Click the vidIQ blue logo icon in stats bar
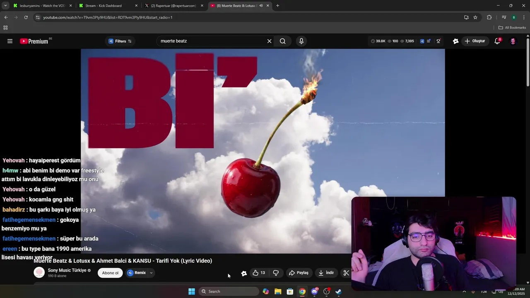Image resolution: width=530 pixels, height=298 pixels. (422, 41)
